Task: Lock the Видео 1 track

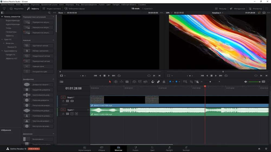Action: click(x=63, y=101)
